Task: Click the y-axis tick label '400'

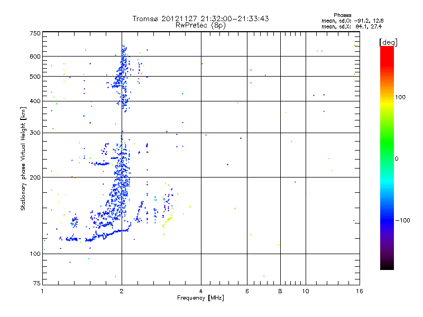Action: click(x=35, y=101)
